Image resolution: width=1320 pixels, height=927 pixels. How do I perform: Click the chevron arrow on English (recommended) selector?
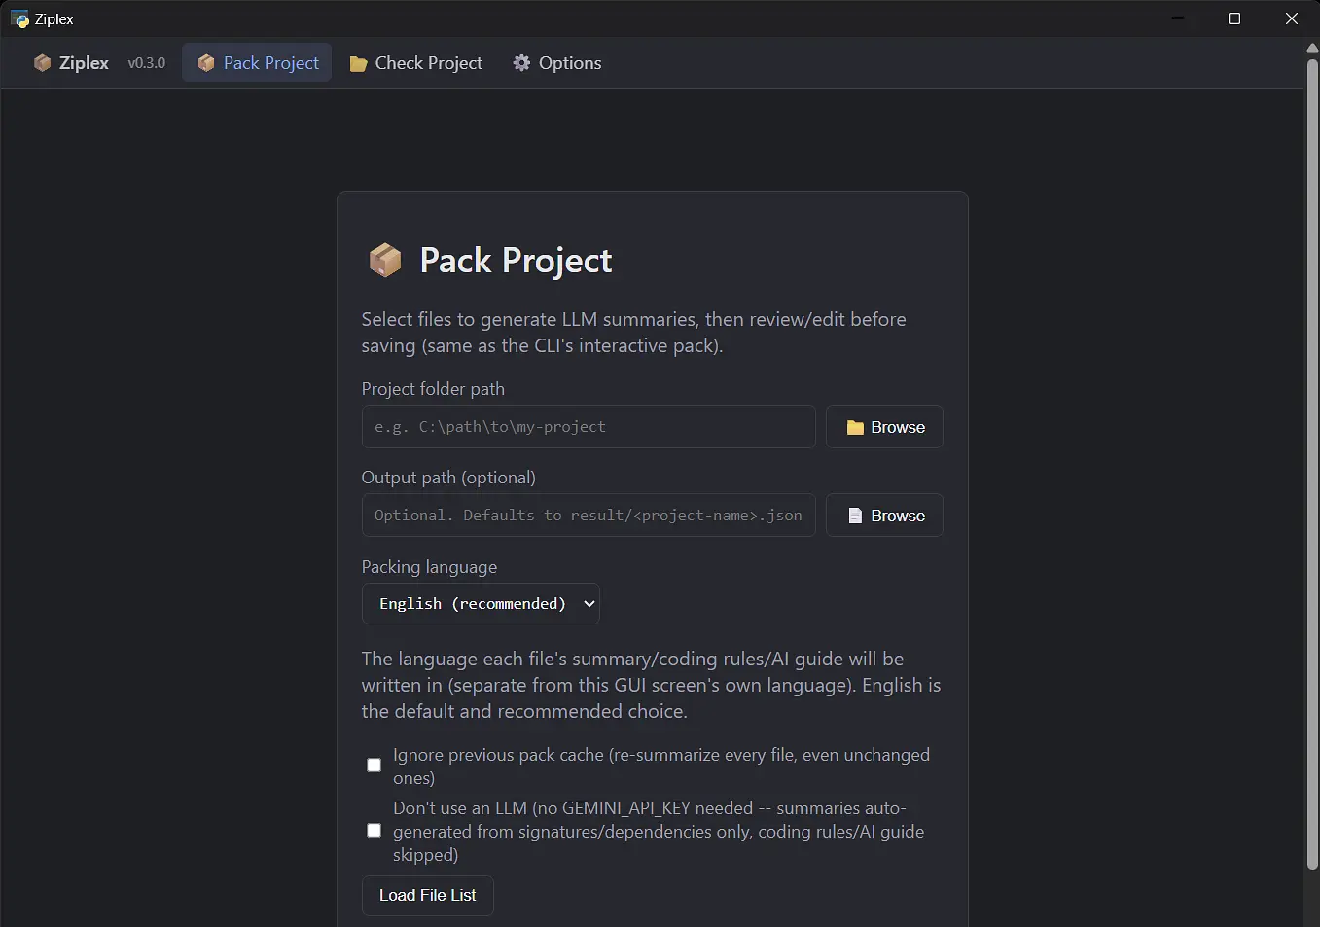click(589, 604)
